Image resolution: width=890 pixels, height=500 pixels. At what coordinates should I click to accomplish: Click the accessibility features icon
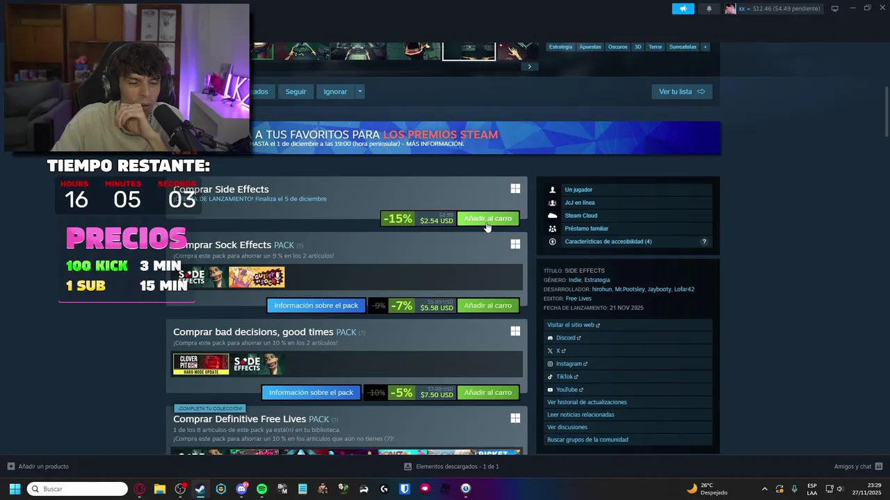[553, 242]
